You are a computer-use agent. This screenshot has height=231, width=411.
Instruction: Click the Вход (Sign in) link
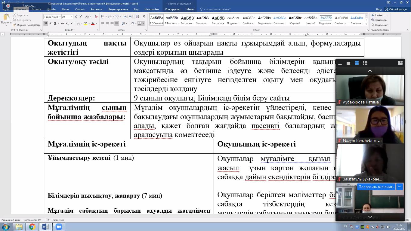pyautogui.click(x=379, y=9)
